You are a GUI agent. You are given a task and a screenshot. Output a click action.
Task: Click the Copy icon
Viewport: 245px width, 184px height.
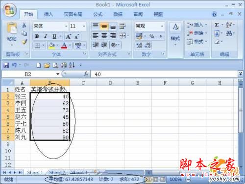click(x=24, y=34)
